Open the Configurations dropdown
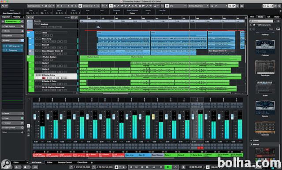This screenshot has width=282, height=170. click(35, 6)
